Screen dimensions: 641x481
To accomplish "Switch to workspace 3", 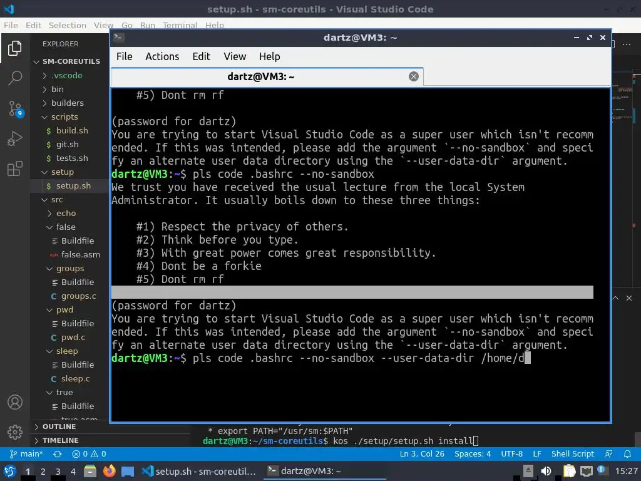I will [x=58, y=471].
